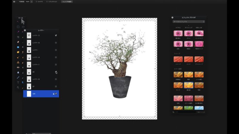This screenshot has height=134, width=239.
Task: Click the first orange color adjustment effect thumbnail
Action: point(178,74)
